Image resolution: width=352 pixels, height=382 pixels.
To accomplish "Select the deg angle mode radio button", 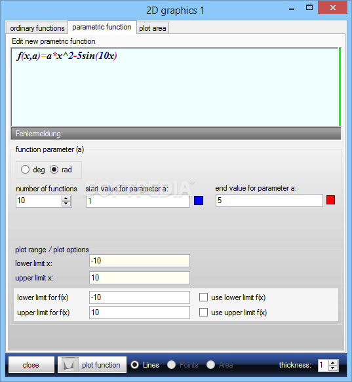I will click(26, 170).
